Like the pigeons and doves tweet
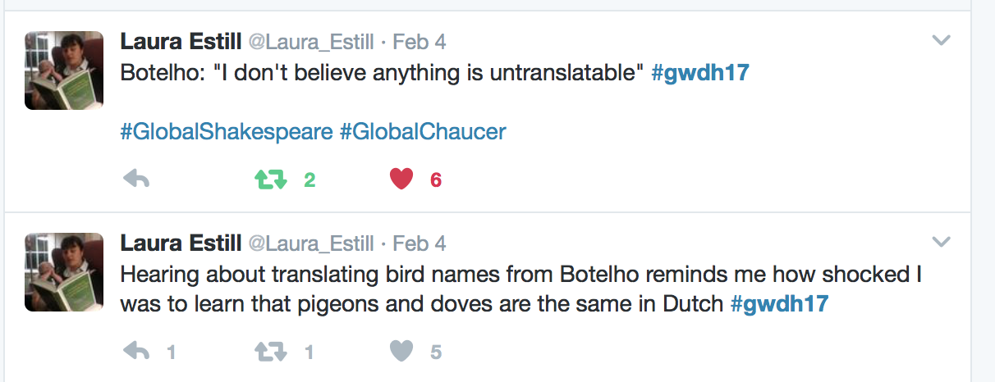The width and height of the screenshot is (995, 382). pos(401,352)
